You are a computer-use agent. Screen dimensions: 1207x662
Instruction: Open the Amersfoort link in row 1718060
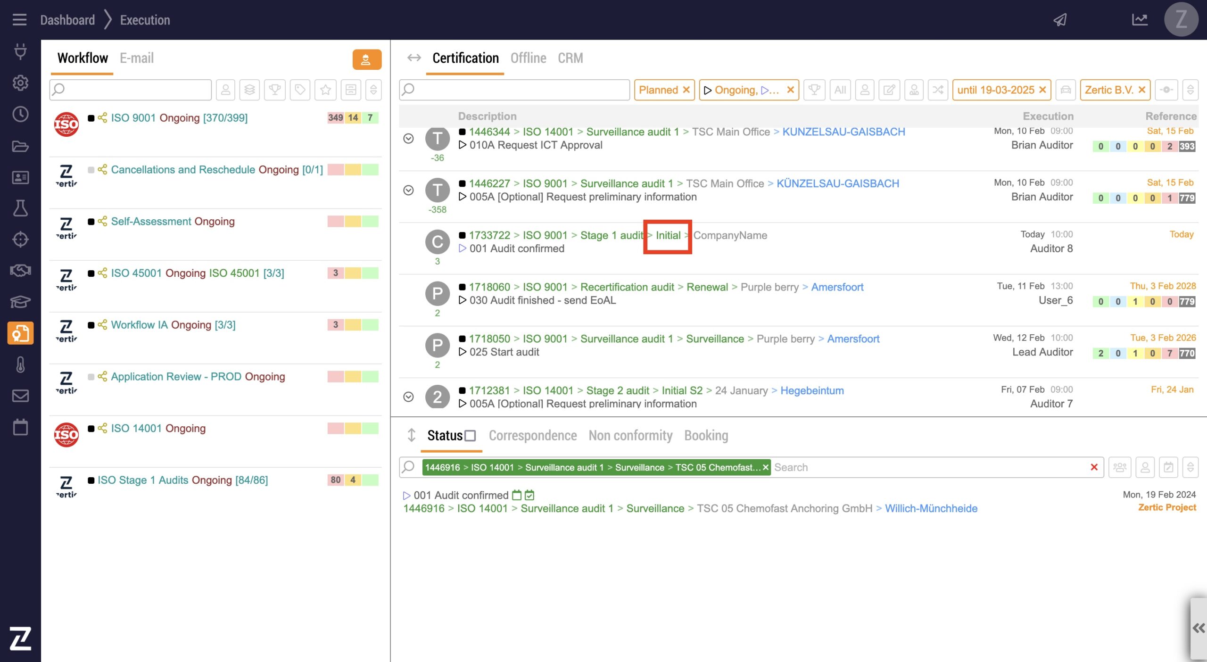837,287
